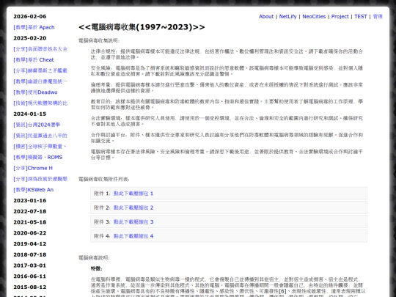Viewport: 396px width, 297px height.
Task: Expand the 2026-02-06 date group
Action: pos(30,16)
